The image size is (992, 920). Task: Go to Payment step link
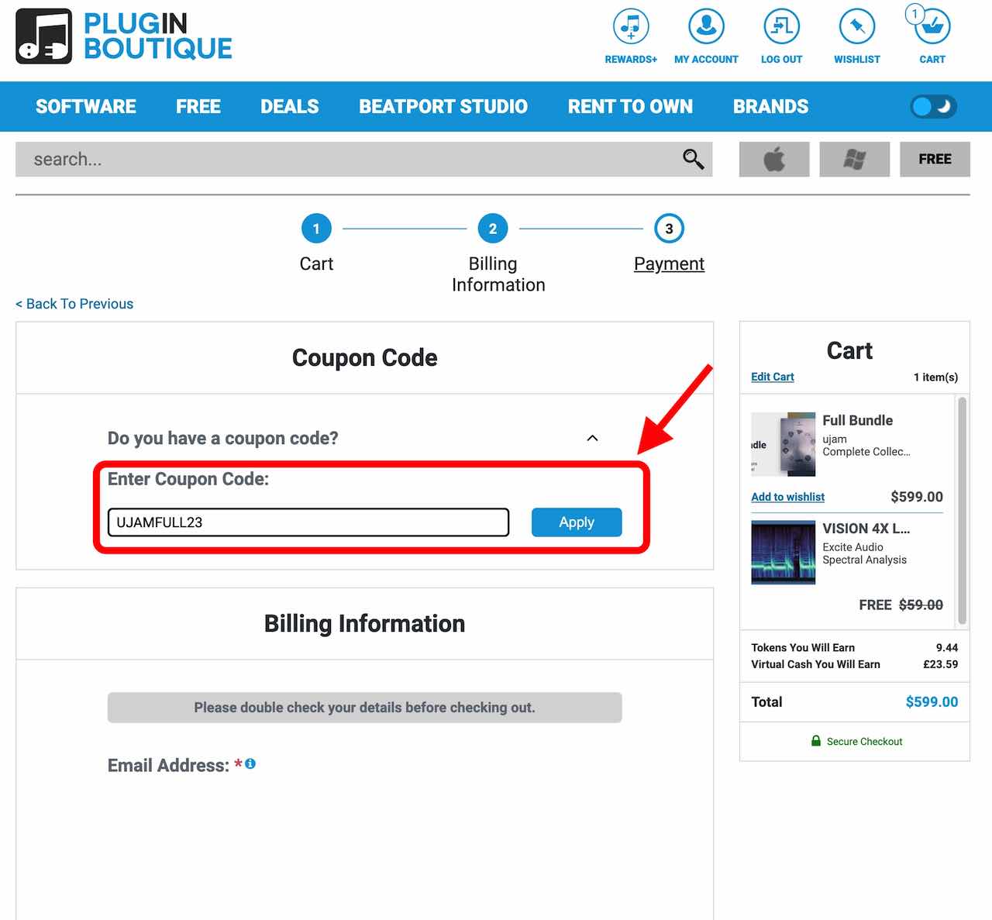[x=669, y=264]
